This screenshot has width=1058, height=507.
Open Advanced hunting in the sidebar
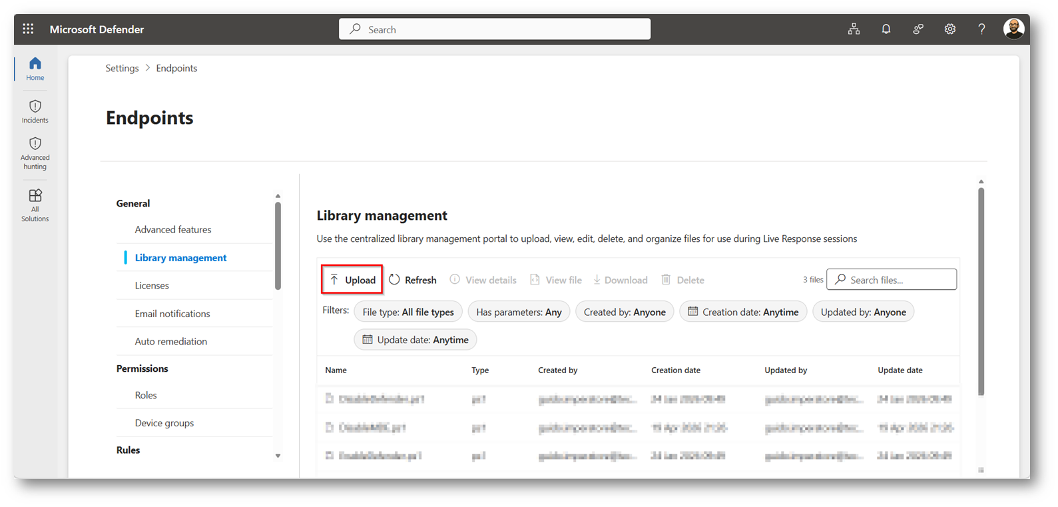(35, 153)
